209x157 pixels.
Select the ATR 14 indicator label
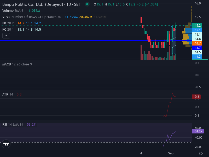(x=8, y=94)
